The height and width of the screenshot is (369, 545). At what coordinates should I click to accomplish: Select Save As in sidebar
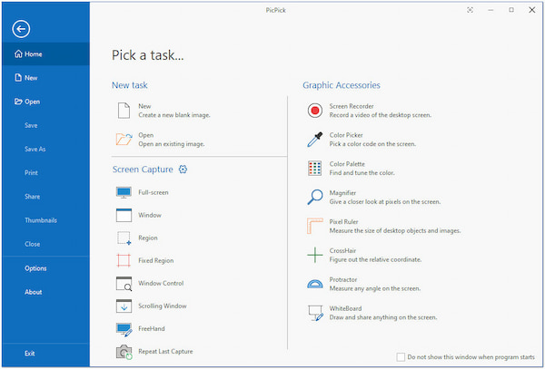click(x=35, y=149)
